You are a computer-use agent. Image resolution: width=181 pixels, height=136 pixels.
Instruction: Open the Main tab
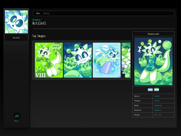[x=38, y=13]
